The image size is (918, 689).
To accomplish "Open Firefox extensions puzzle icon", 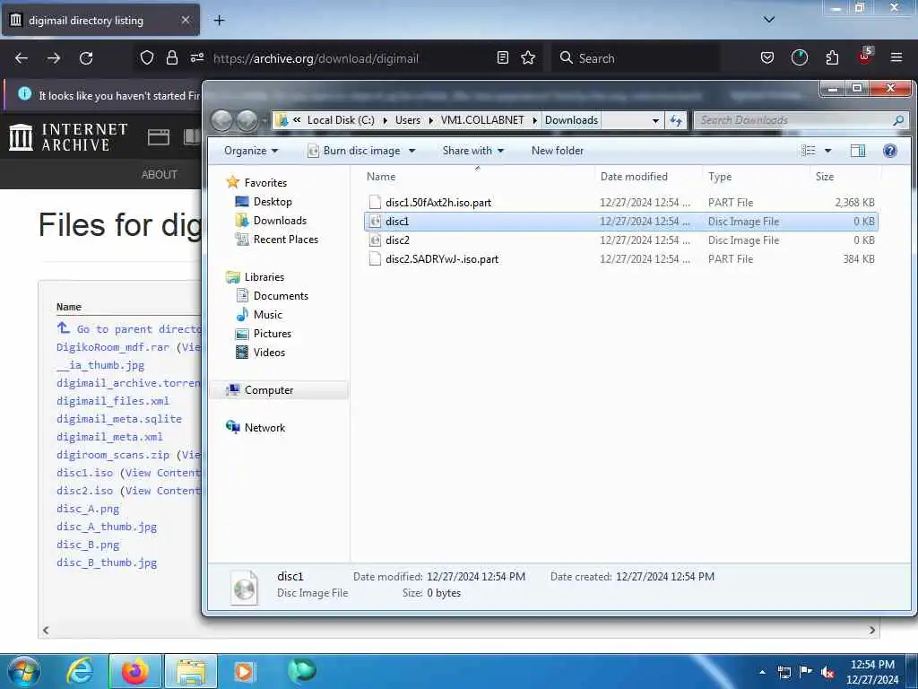I will click(832, 57).
